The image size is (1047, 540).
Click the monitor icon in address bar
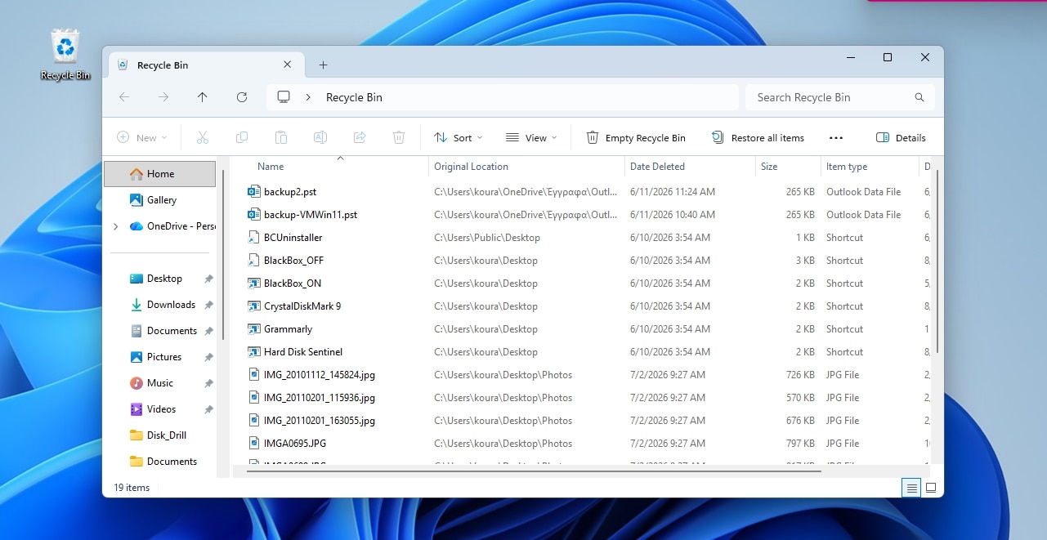click(284, 97)
